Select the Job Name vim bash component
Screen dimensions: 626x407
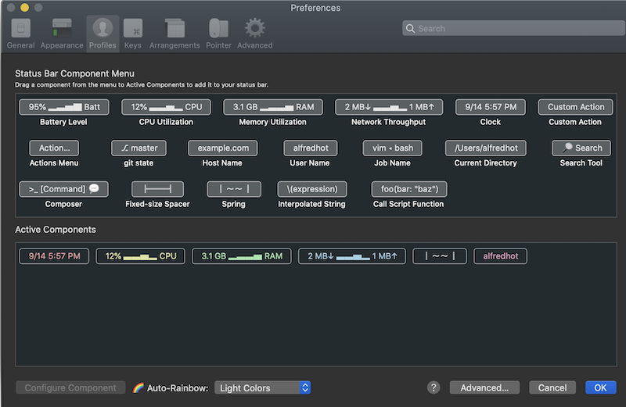coord(392,148)
